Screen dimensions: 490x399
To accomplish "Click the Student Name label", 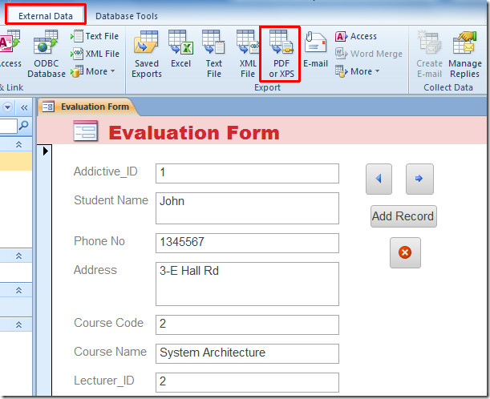I will (x=111, y=200).
